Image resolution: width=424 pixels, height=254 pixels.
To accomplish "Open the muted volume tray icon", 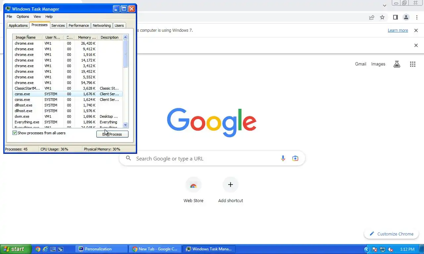I will [x=391, y=249].
